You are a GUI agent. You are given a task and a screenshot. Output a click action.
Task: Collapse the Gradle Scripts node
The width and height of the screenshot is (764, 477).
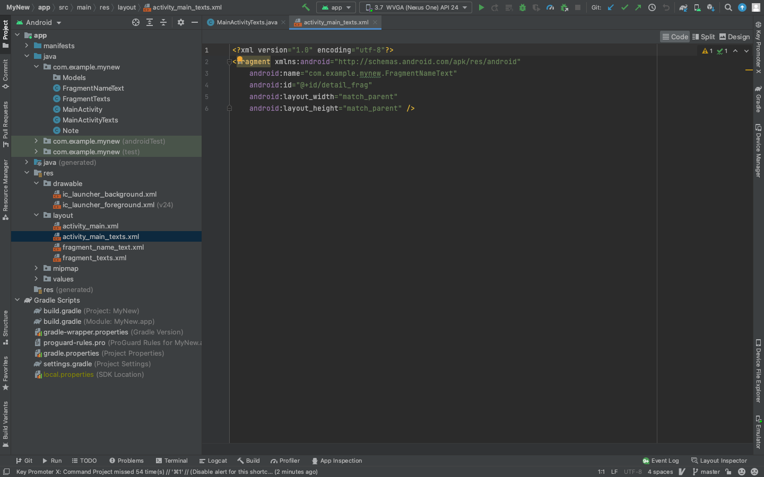pyautogui.click(x=17, y=300)
